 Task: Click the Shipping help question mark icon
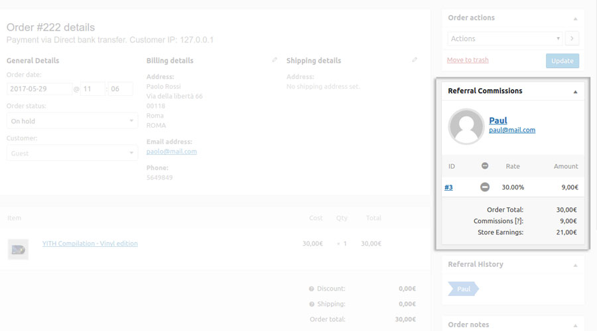(311, 304)
